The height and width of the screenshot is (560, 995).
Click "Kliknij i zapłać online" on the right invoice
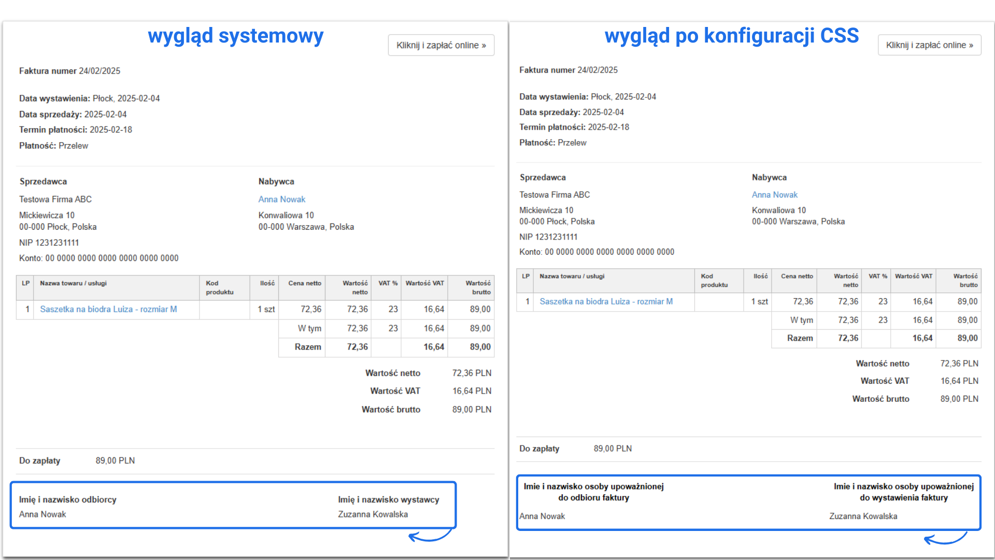click(929, 45)
